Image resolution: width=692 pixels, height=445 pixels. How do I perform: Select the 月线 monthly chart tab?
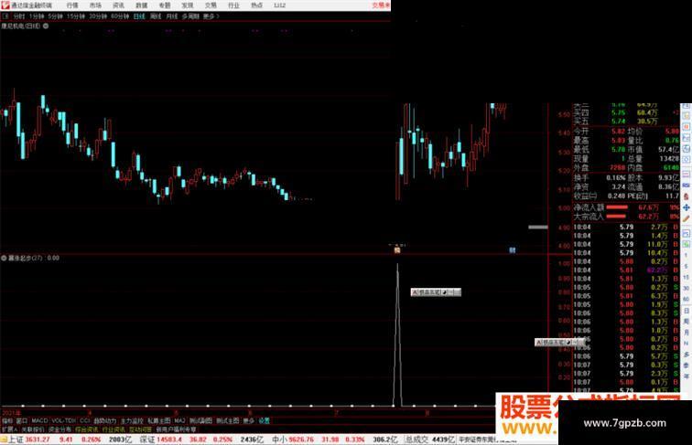point(172,16)
